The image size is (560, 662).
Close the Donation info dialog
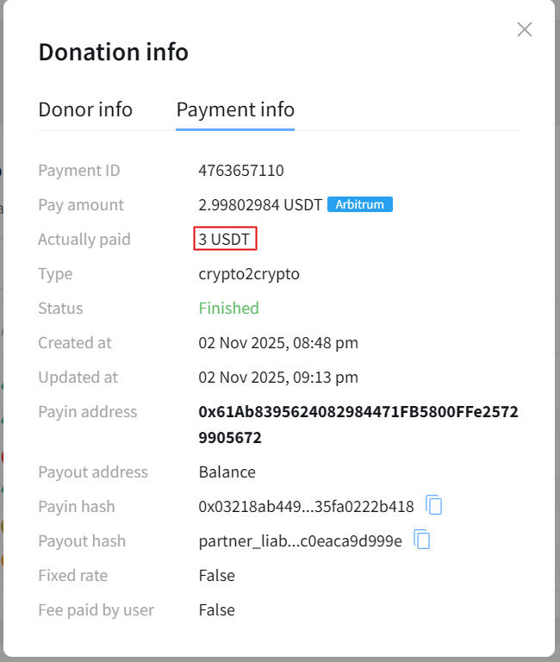click(x=524, y=29)
